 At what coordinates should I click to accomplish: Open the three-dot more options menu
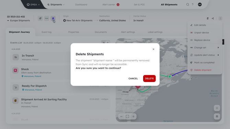coord(220,19)
